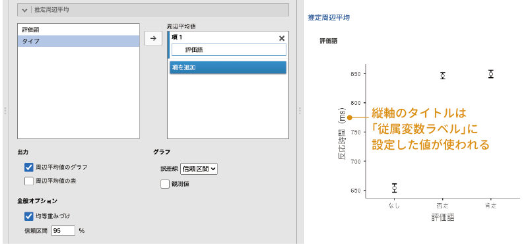Click the 項を追加 button
Screen dimensions: 528x244
[x=228, y=67]
